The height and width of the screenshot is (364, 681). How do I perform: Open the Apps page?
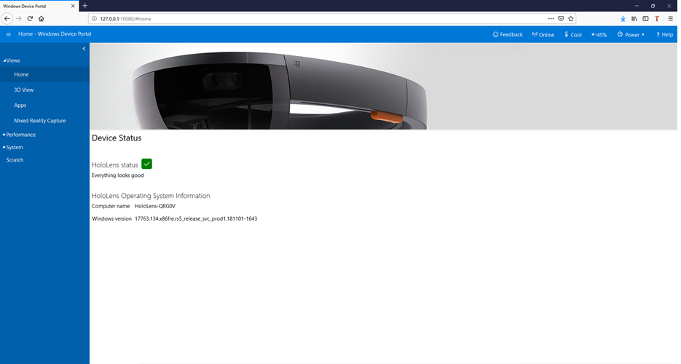click(x=20, y=106)
